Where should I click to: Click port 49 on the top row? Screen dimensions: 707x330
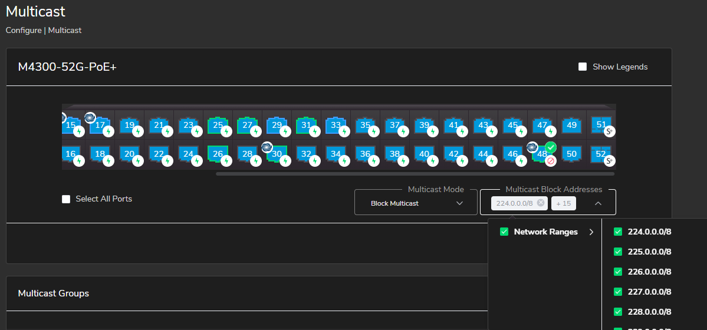(x=571, y=126)
